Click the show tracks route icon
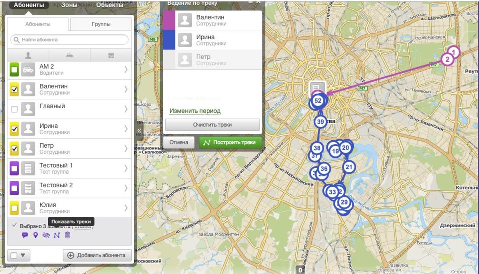 57,235
